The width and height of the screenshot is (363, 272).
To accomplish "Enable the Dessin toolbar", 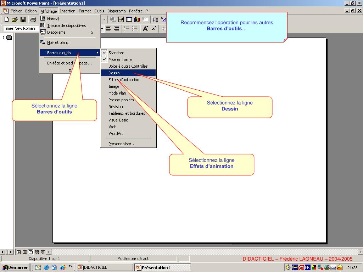I will click(x=128, y=73).
